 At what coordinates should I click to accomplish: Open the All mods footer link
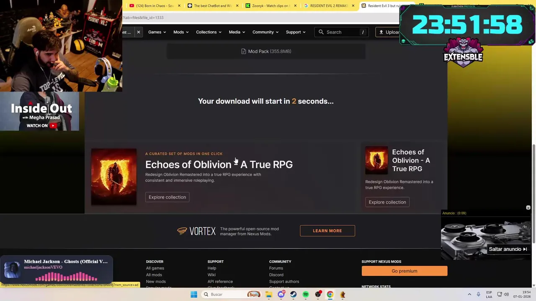coord(154,275)
